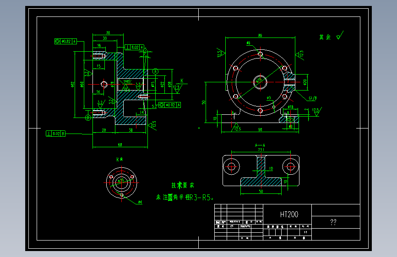Screen dimensions: 397x257
Task: Select the 68 overall length dimension
Action: click(120, 145)
